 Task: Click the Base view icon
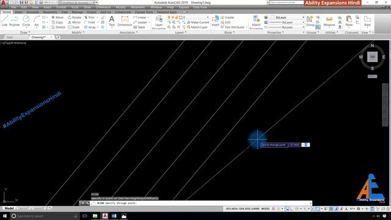coord(367,21)
